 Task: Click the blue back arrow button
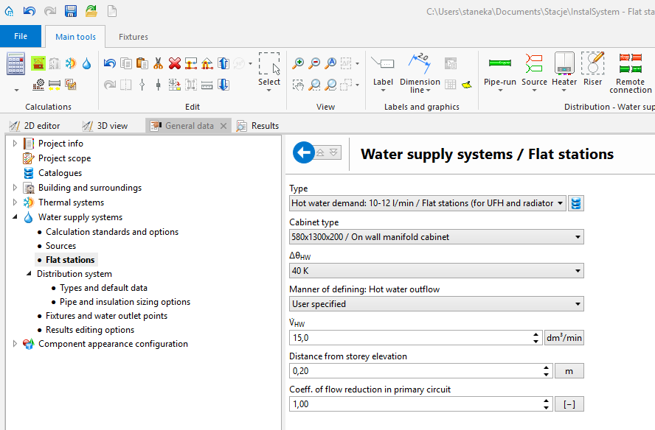(304, 152)
